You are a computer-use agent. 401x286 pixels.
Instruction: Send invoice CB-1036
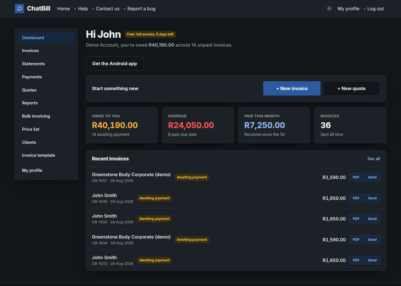[x=372, y=198]
